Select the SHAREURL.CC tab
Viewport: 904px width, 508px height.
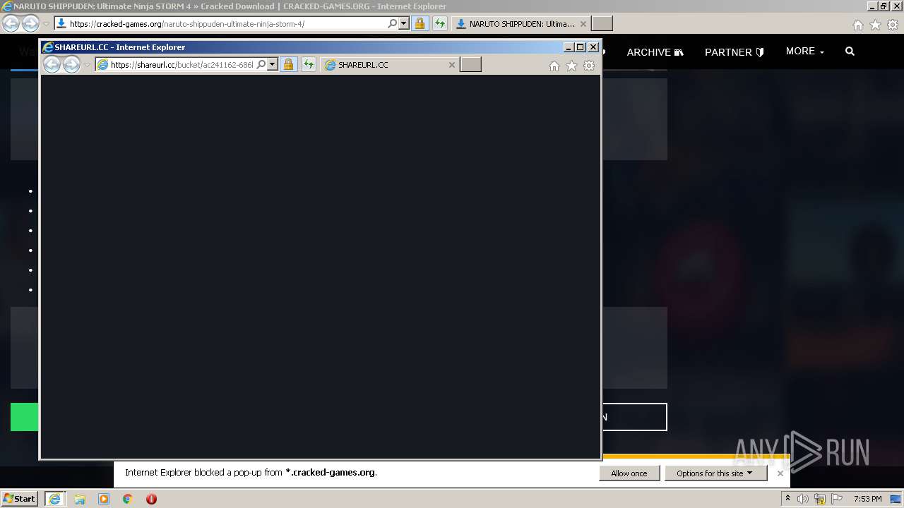pos(388,65)
